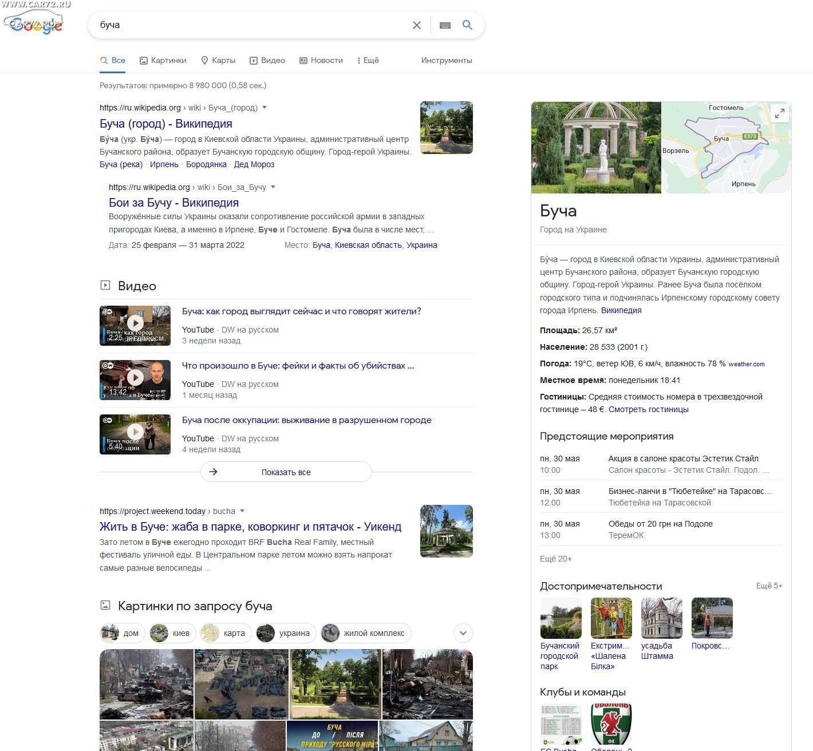This screenshot has width=813, height=751.
Task: Open the Википедия link in knowledge panel
Action: pos(621,310)
